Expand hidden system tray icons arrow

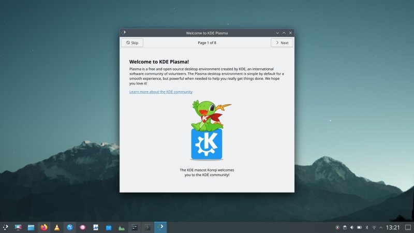coord(381,227)
